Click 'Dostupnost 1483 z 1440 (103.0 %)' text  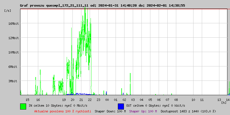point(188,111)
